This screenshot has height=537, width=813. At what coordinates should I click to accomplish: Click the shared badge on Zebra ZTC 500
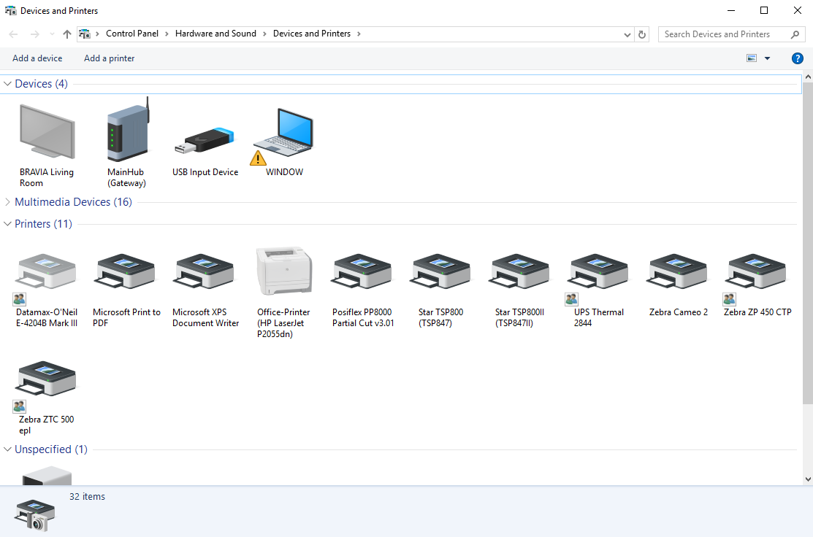(19, 406)
